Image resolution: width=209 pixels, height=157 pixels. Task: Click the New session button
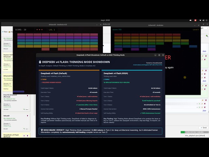pyautogui.click(x=5, y=32)
